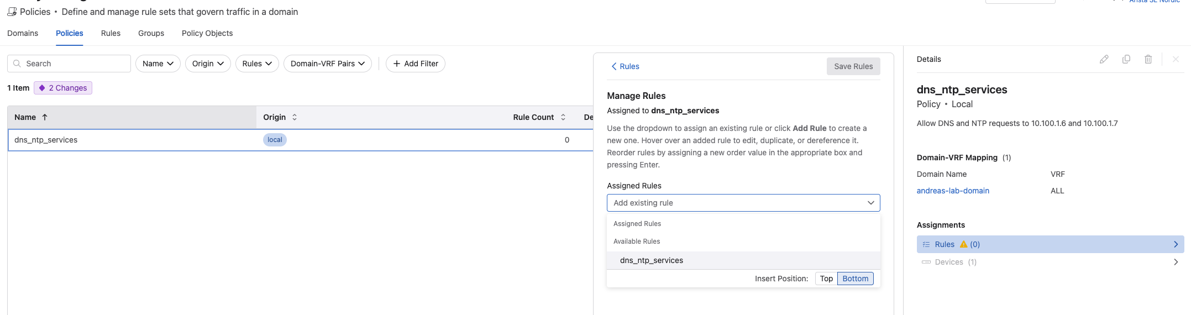The width and height of the screenshot is (1191, 315).
Task: Close the Details panel with X icon
Action: point(1176,59)
